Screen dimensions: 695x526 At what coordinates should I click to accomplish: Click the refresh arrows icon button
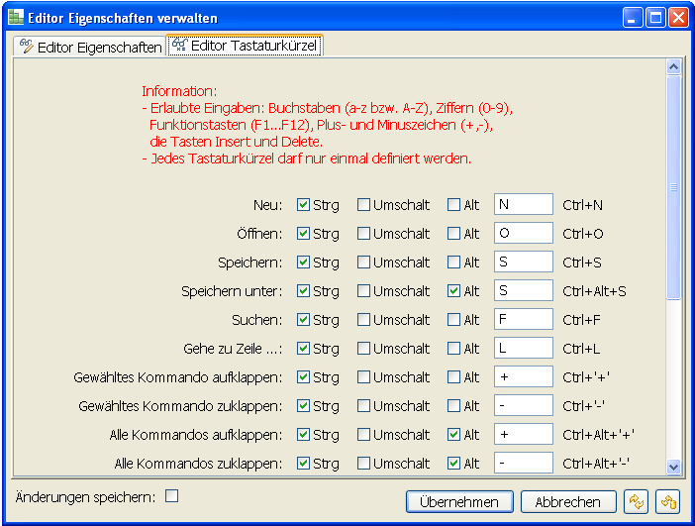[x=637, y=501]
